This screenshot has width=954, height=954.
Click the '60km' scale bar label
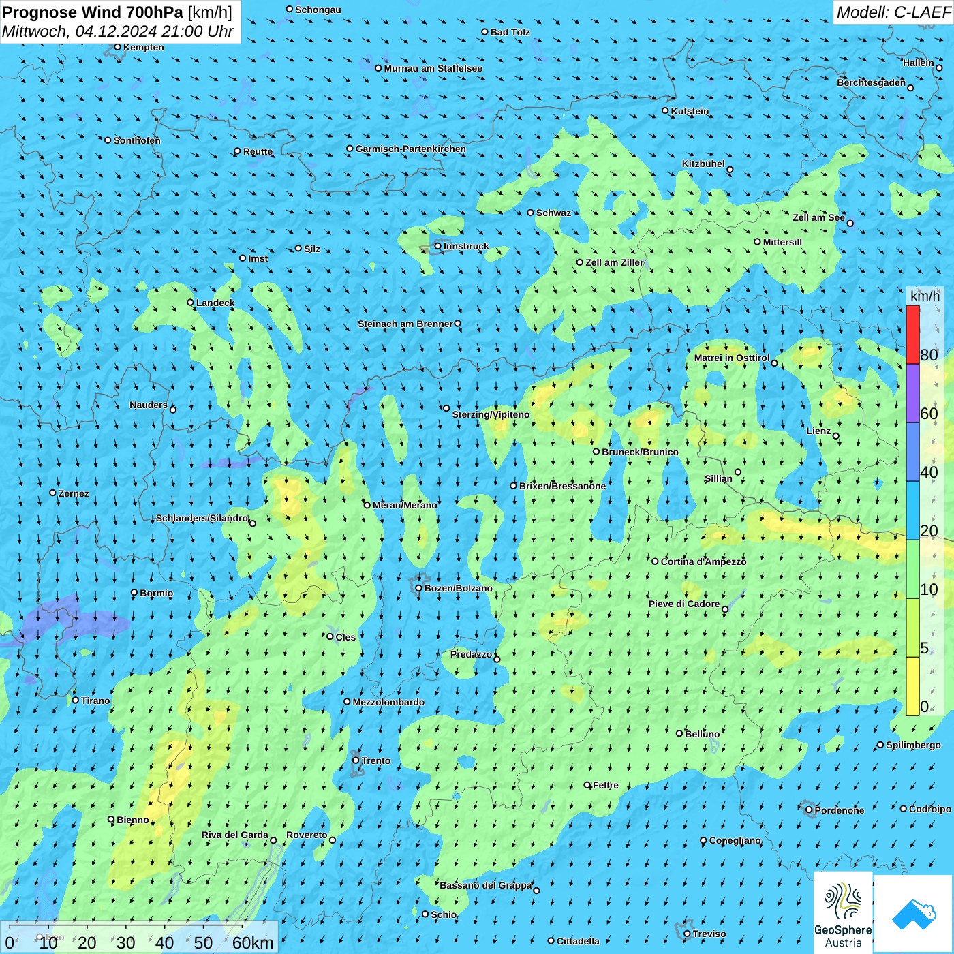point(253,942)
